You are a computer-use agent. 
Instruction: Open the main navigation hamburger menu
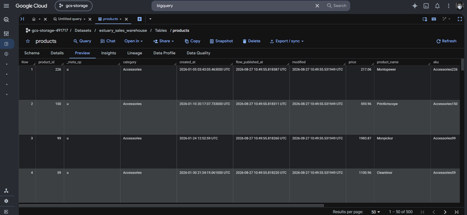6,5
